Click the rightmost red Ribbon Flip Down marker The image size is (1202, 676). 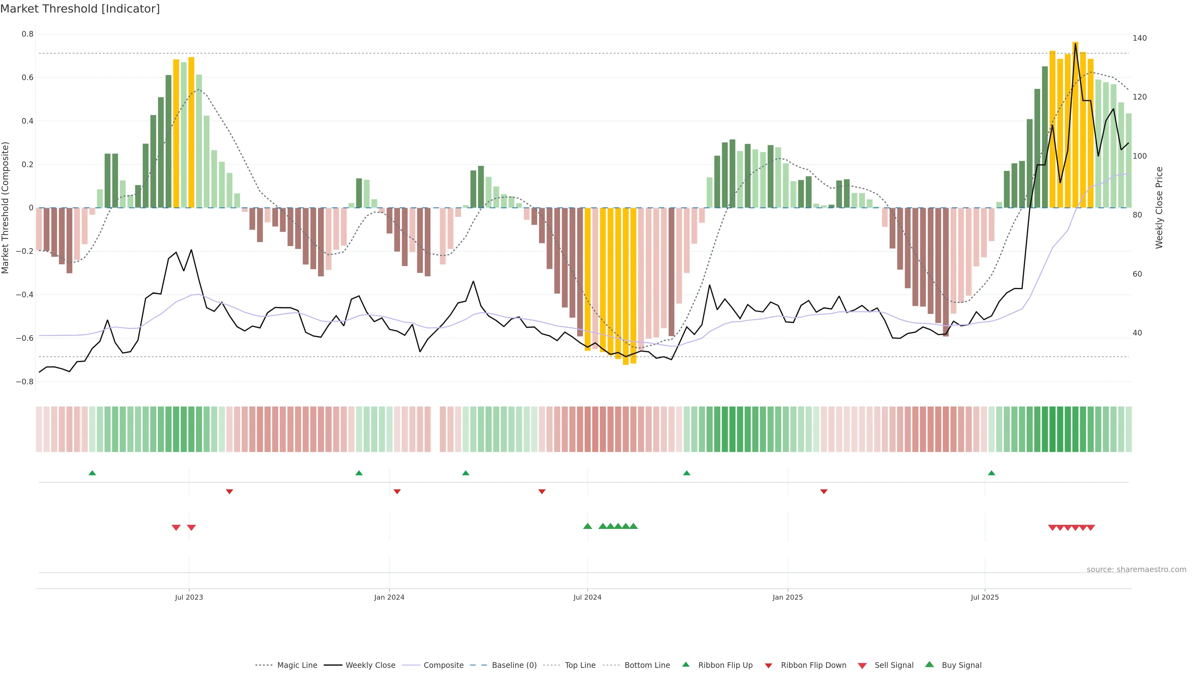pos(824,492)
